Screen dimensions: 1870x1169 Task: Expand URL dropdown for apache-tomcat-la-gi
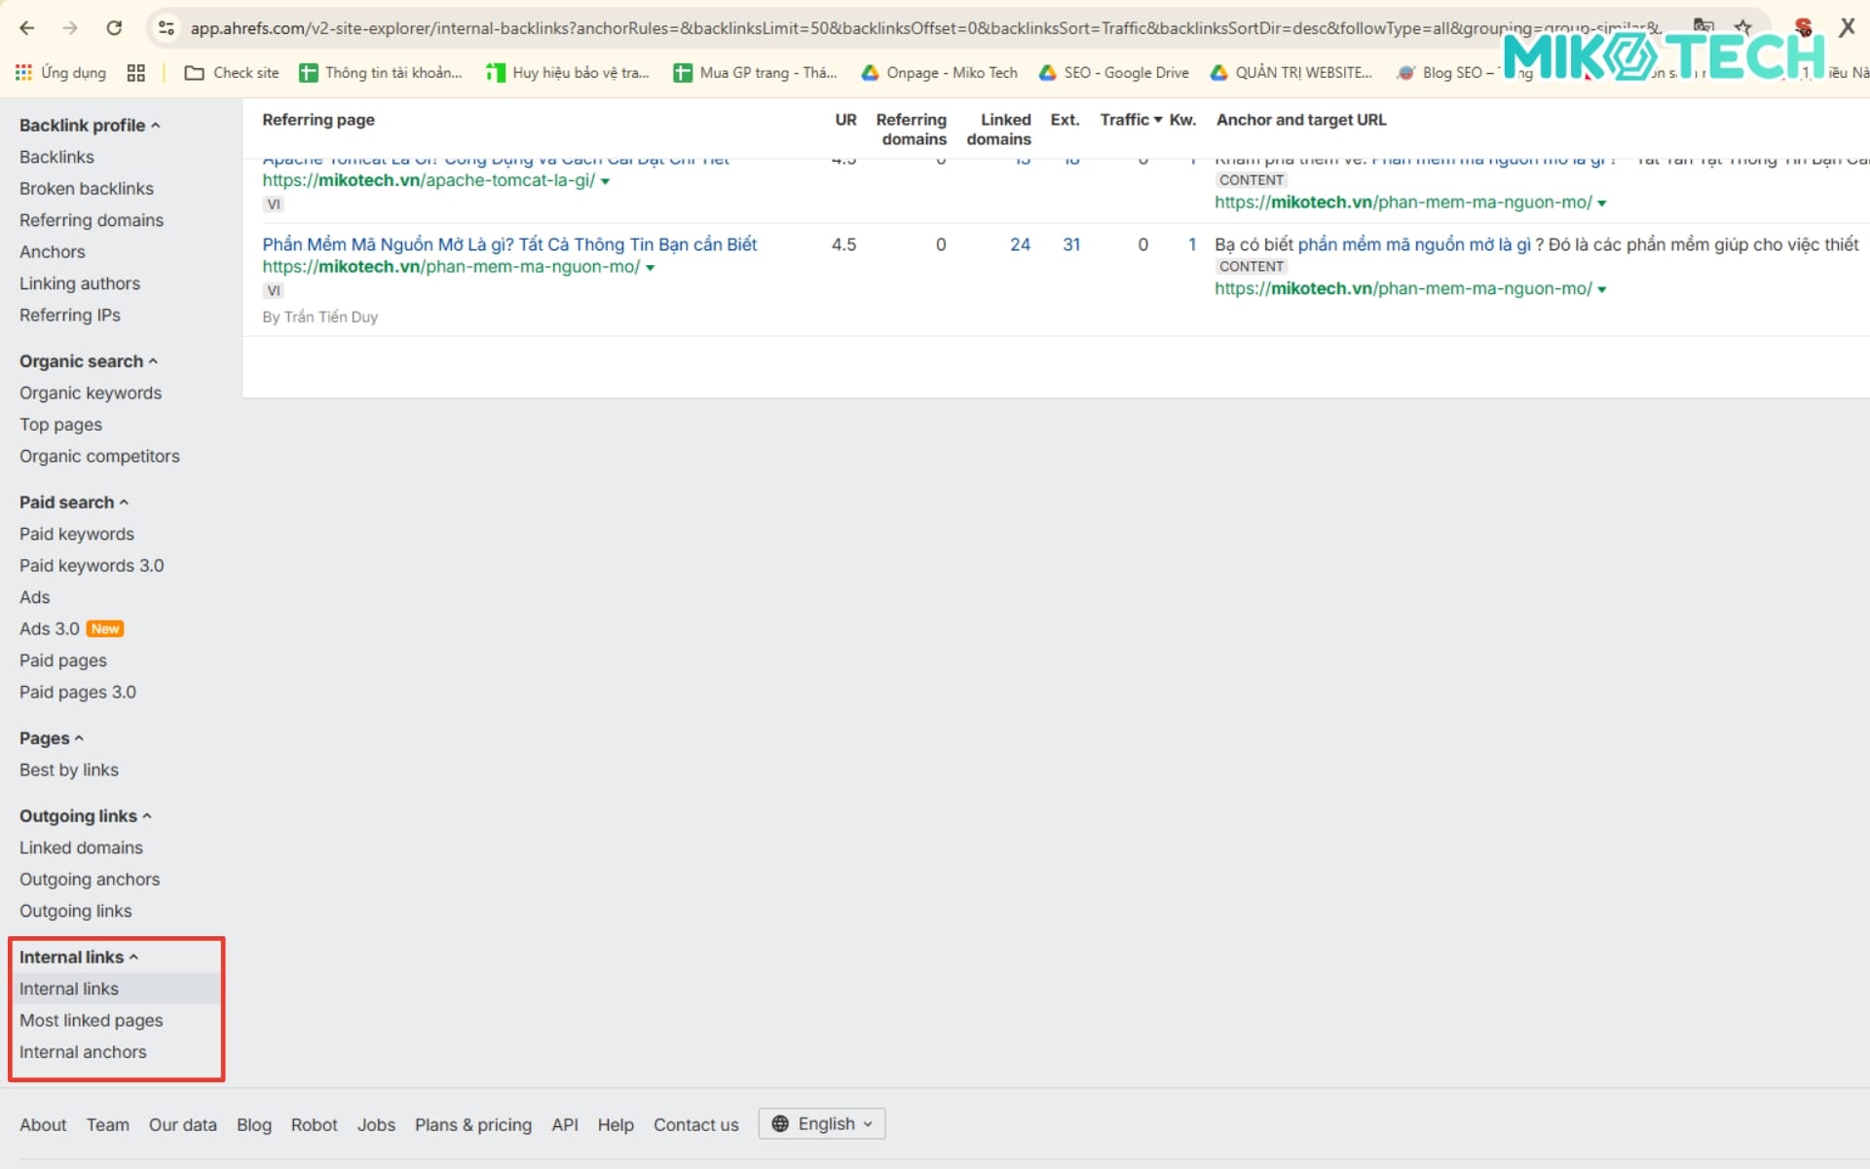[x=606, y=181]
